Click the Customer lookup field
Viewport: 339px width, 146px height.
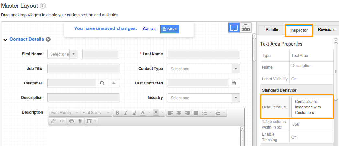pyautogui.click(x=72, y=83)
